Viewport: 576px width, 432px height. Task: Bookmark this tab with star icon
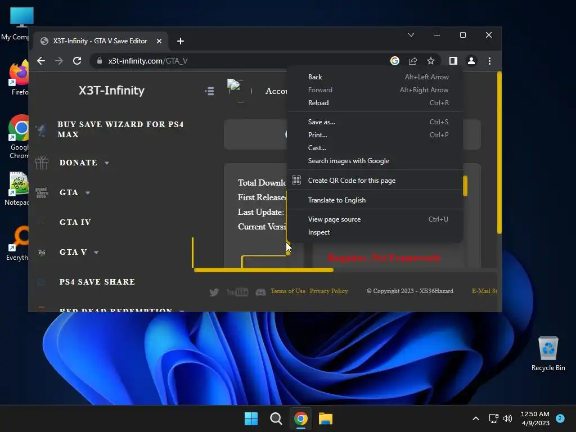pyautogui.click(x=430, y=61)
